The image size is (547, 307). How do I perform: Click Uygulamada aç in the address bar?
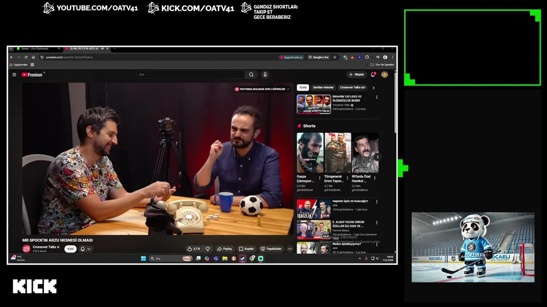(291, 57)
